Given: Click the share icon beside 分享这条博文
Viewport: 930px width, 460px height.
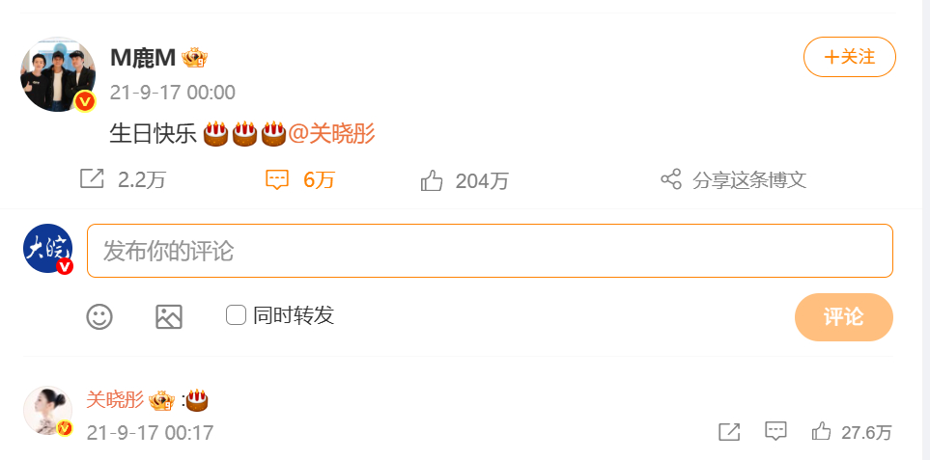Looking at the screenshot, I should (671, 178).
